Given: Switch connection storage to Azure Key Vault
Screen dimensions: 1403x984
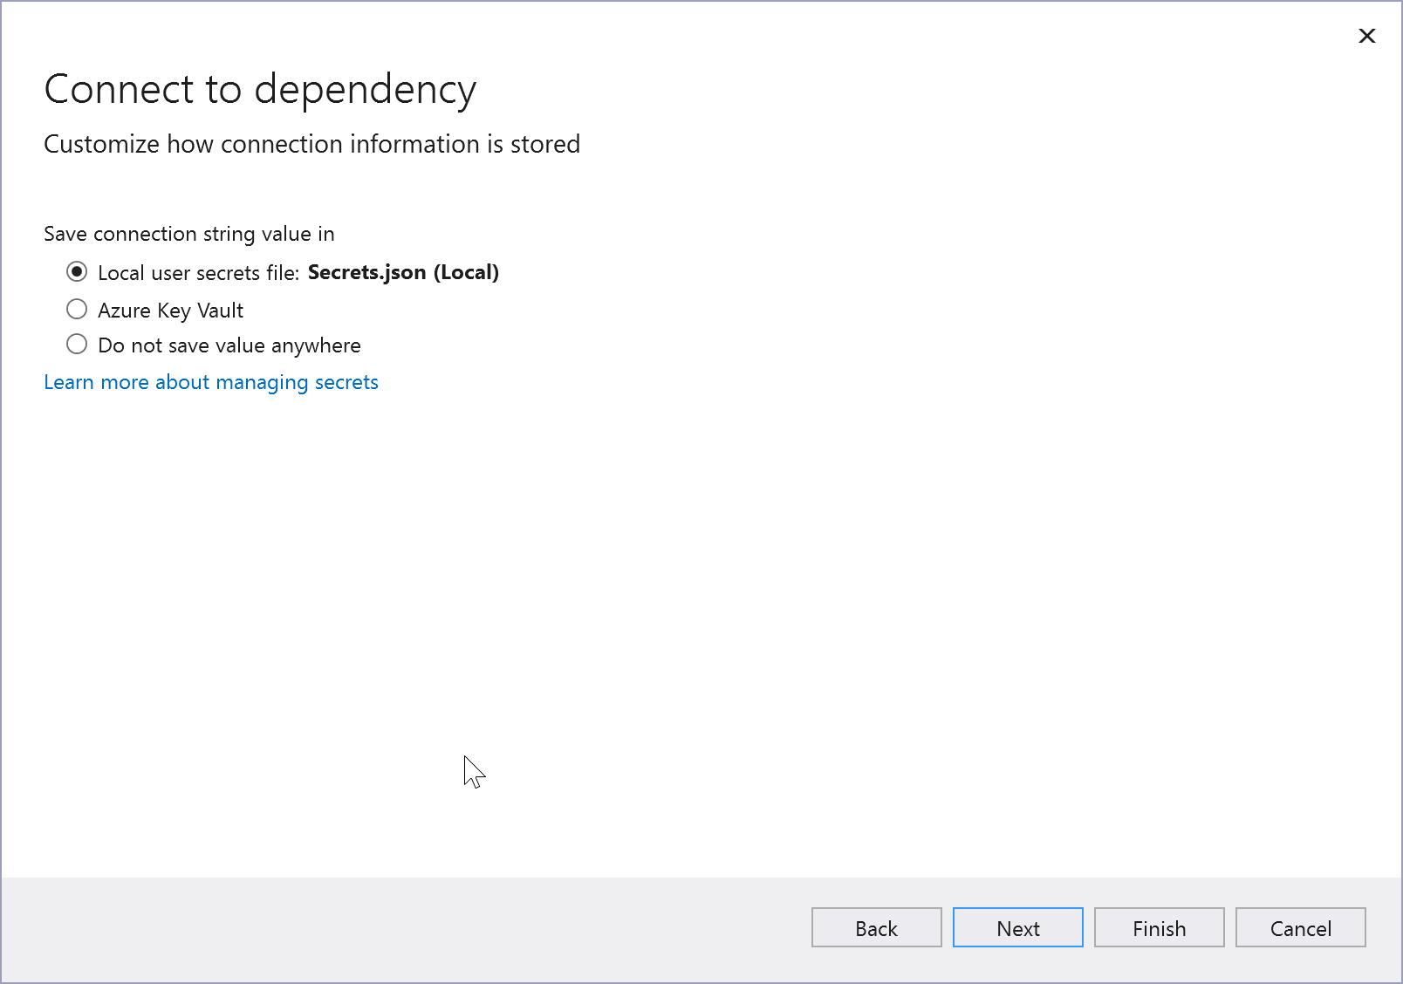Looking at the screenshot, I should (x=77, y=309).
